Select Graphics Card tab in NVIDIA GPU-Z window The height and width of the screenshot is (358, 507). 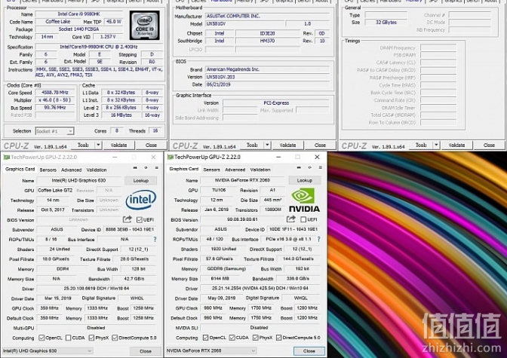point(184,169)
